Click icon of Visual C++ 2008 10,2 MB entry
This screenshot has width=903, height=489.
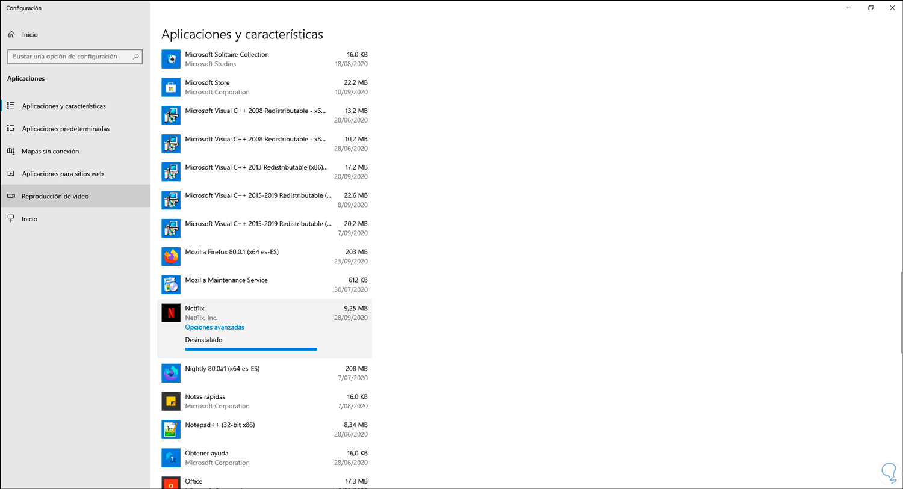pyautogui.click(x=171, y=144)
